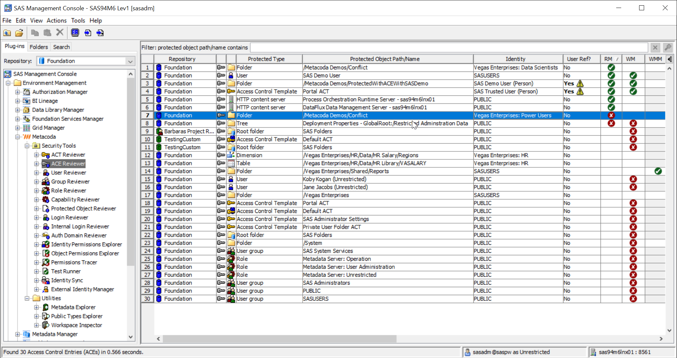This screenshot has width=677, height=358.
Task: Open the Role Reviewer icon
Action: pos(46,191)
